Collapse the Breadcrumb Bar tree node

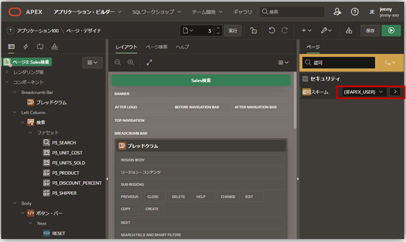15,93
